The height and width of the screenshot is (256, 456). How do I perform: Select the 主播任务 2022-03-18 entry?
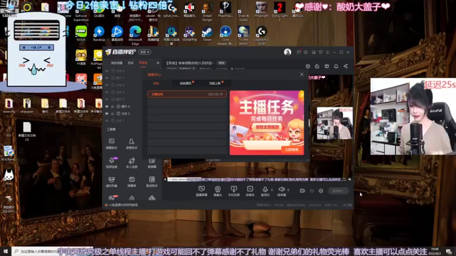(x=187, y=94)
